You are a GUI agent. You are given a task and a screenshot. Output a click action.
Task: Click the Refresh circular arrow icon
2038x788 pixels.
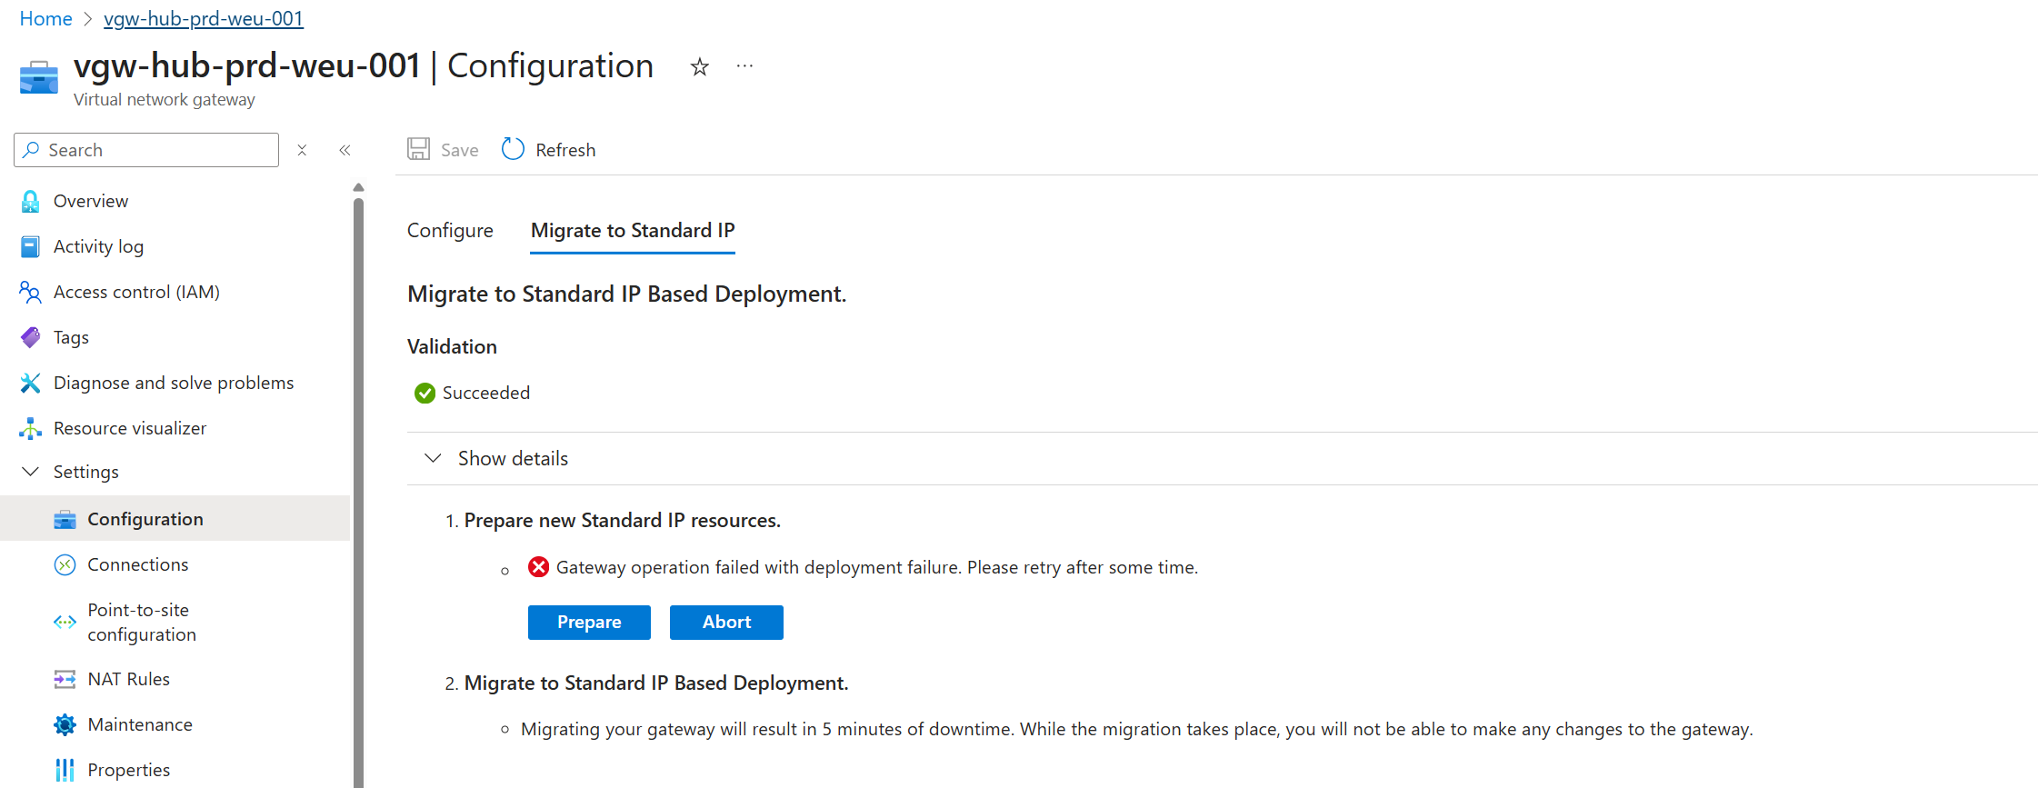click(x=513, y=149)
